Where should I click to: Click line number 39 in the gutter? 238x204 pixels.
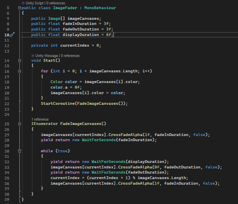tap(7, 200)
